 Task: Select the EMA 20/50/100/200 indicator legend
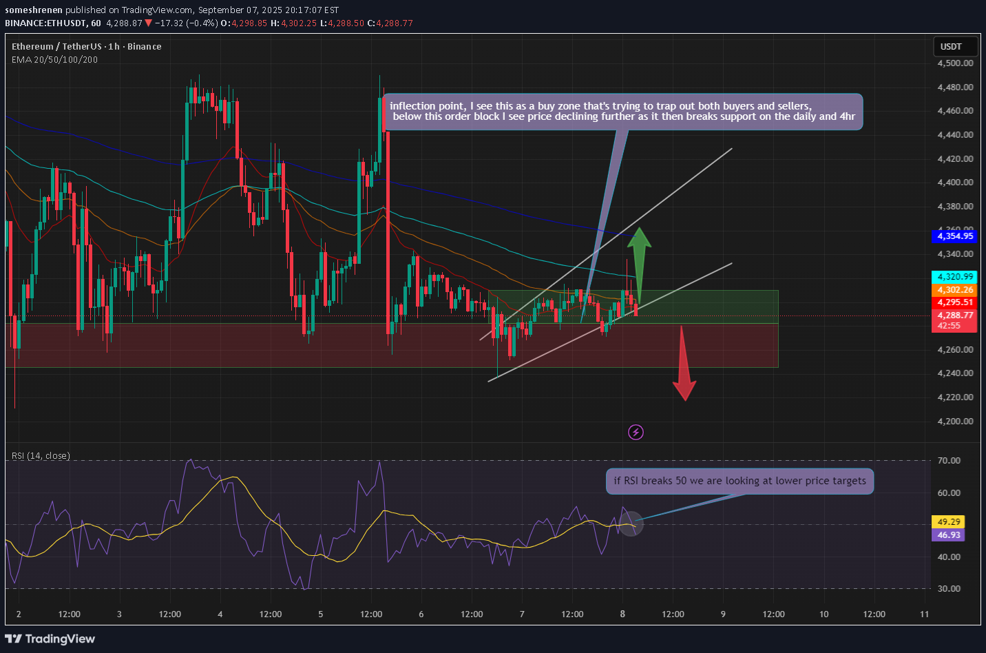pyautogui.click(x=55, y=60)
